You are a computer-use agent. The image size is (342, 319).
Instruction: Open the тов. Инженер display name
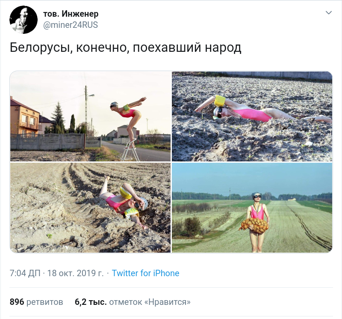(71, 14)
